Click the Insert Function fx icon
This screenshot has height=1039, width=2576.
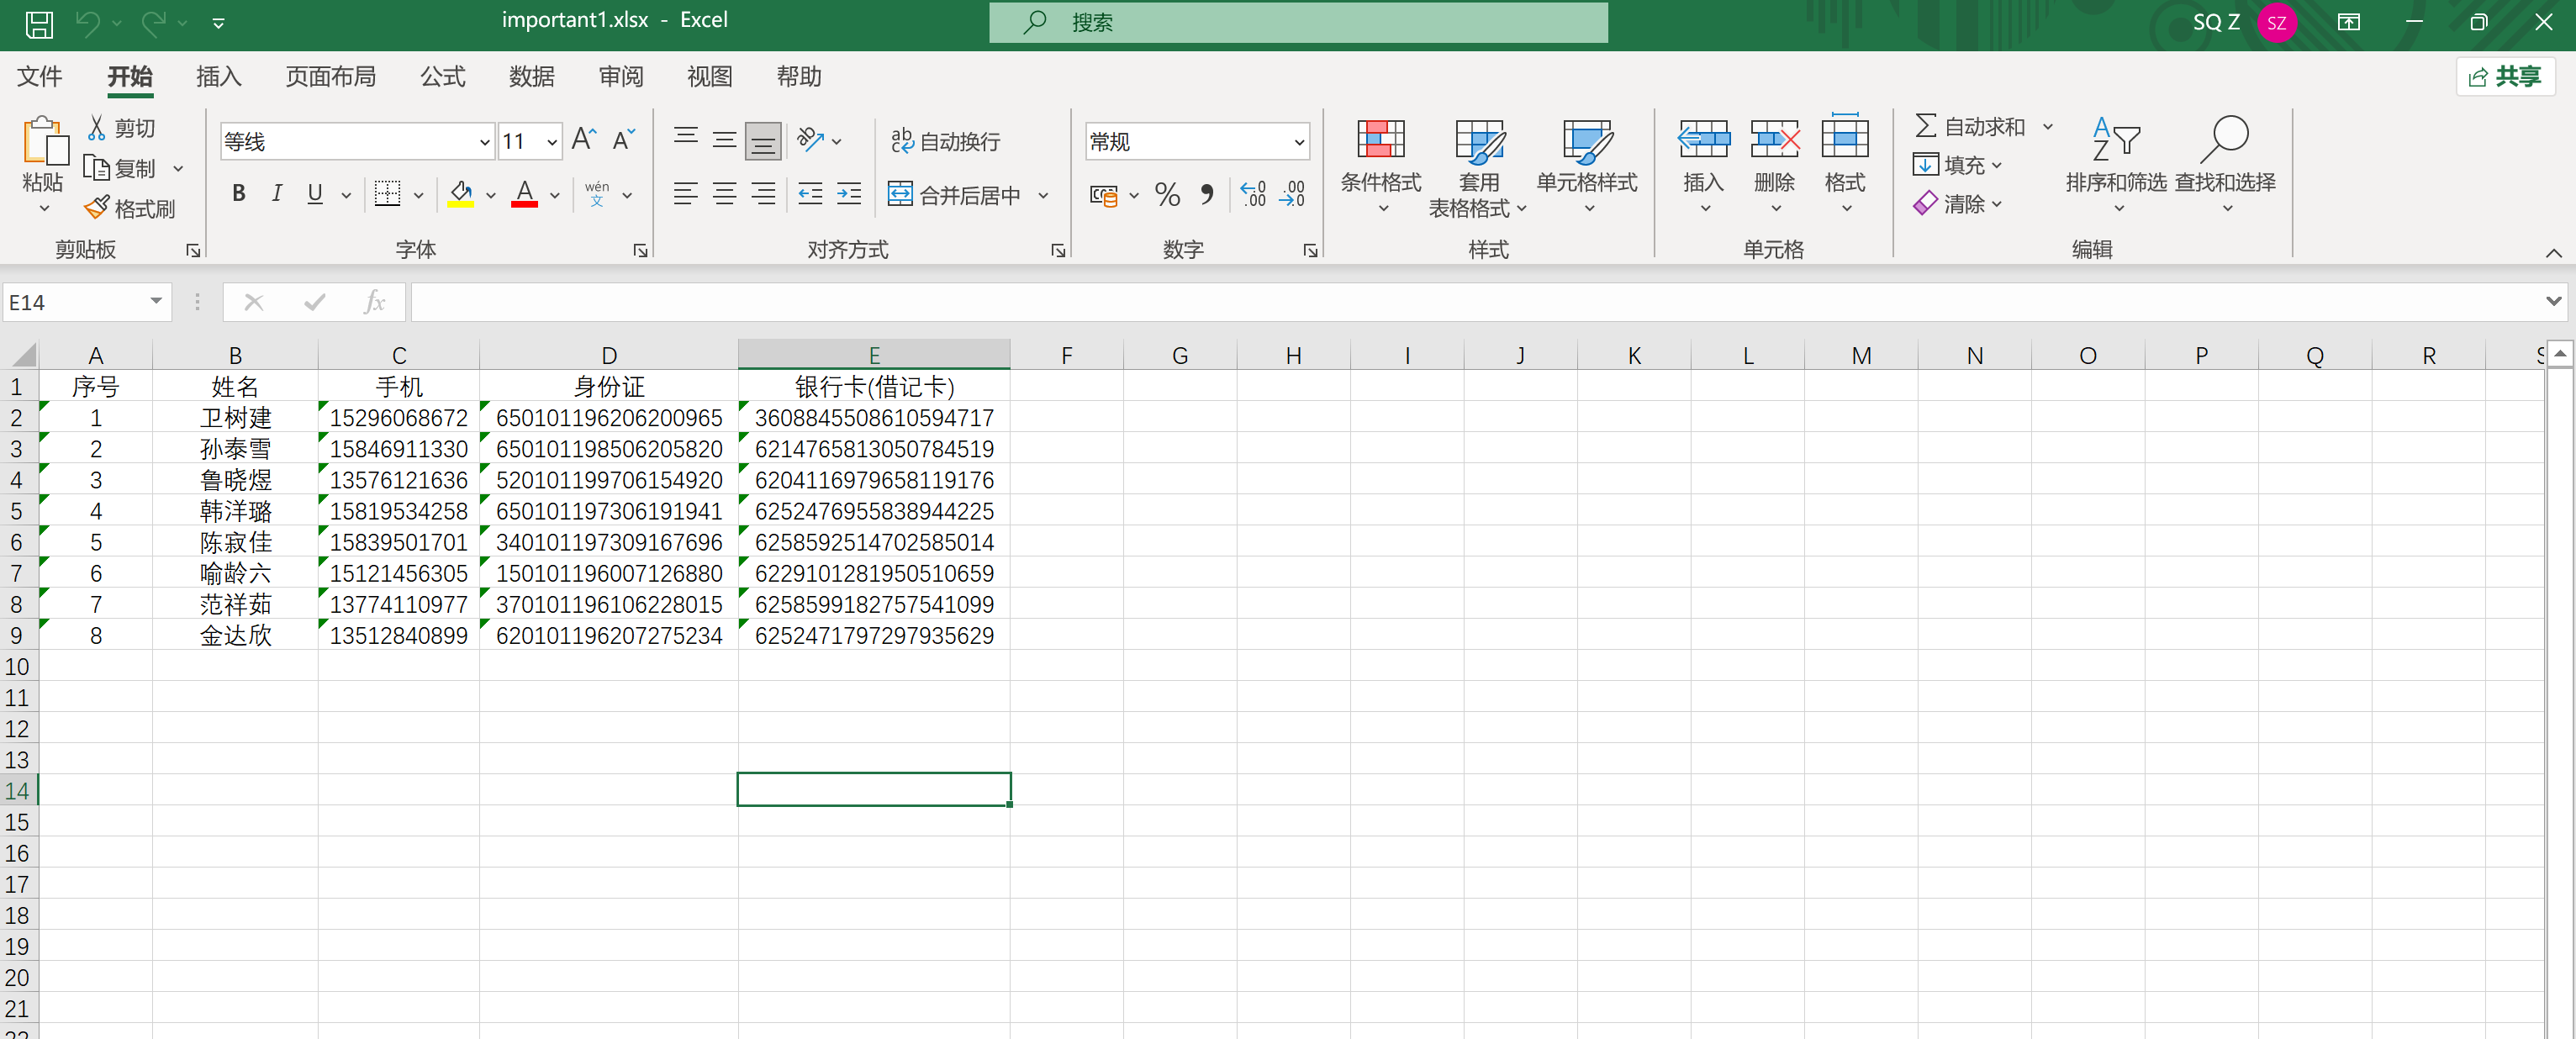click(x=374, y=302)
